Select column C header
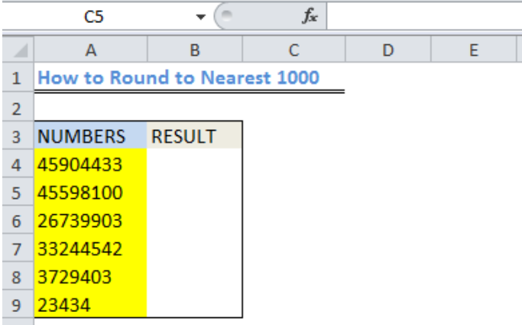This screenshot has height=325, width=522. coord(294,50)
